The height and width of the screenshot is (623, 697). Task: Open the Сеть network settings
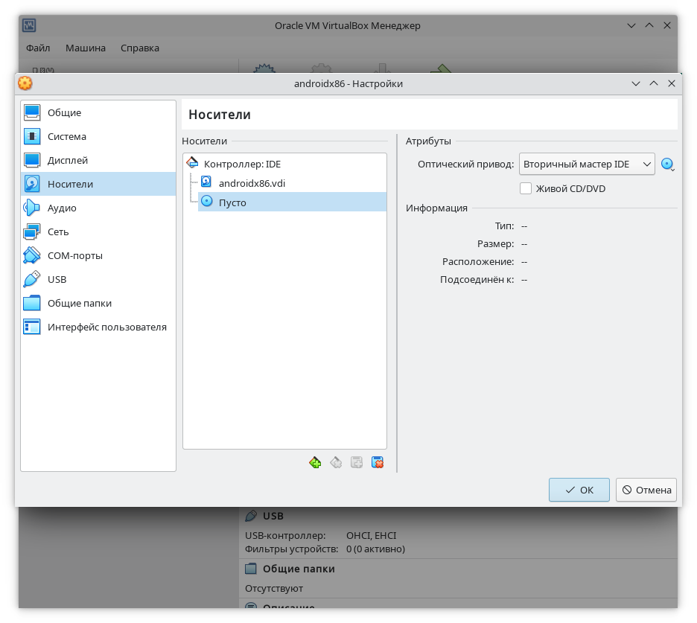pyautogui.click(x=58, y=231)
